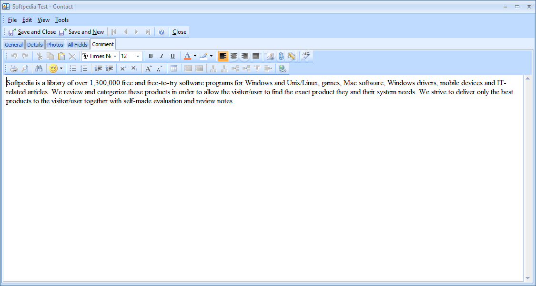Turn on justified text alignment
536x286 pixels.
coord(256,56)
